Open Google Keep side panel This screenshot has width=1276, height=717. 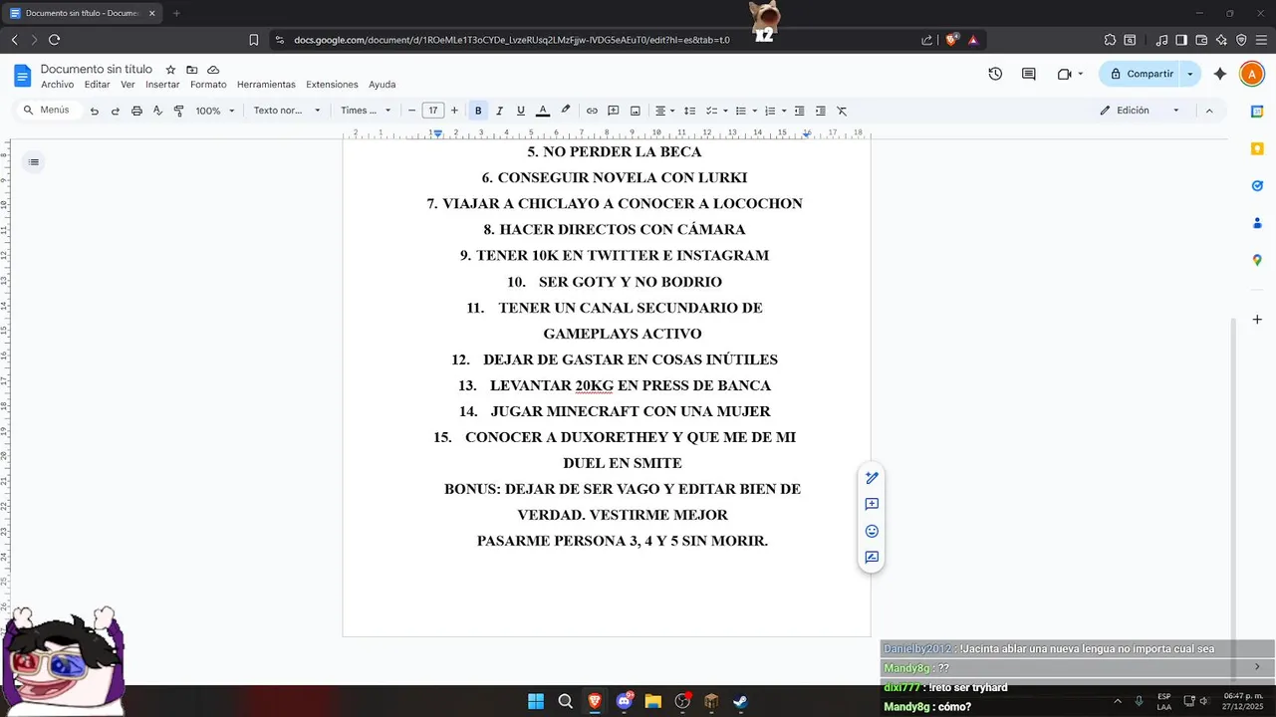pyautogui.click(x=1257, y=148)
